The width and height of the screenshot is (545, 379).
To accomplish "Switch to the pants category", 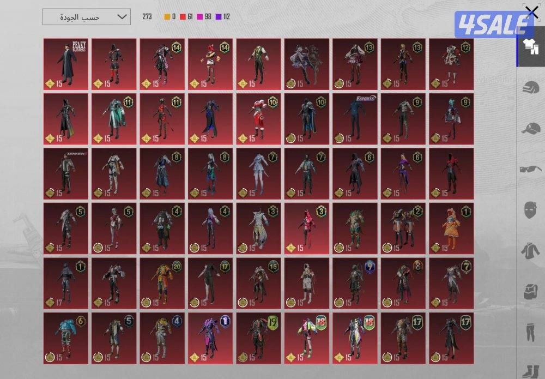I will pyautogui.click(x=530, y=331).
